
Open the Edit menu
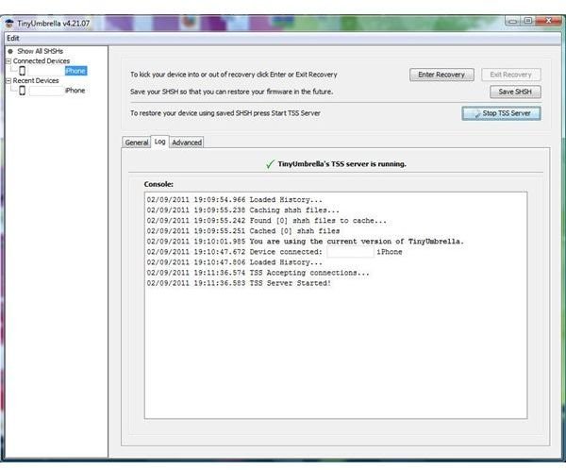pyautogui.click(x=13, y=39)
